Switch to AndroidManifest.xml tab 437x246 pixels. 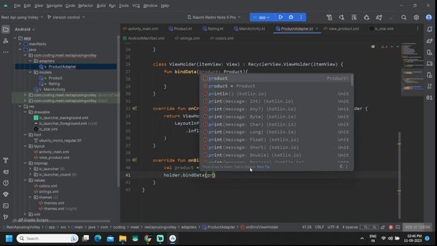coord(143,38)
